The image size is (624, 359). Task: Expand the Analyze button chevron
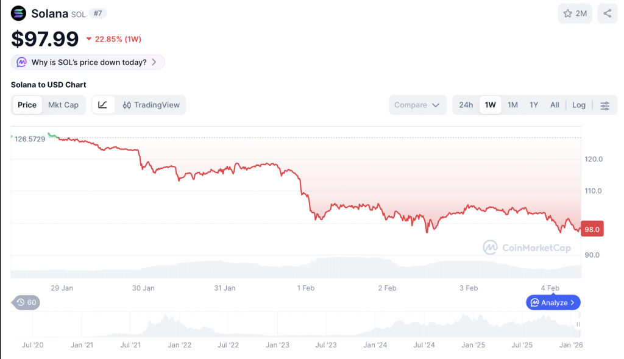572,302
